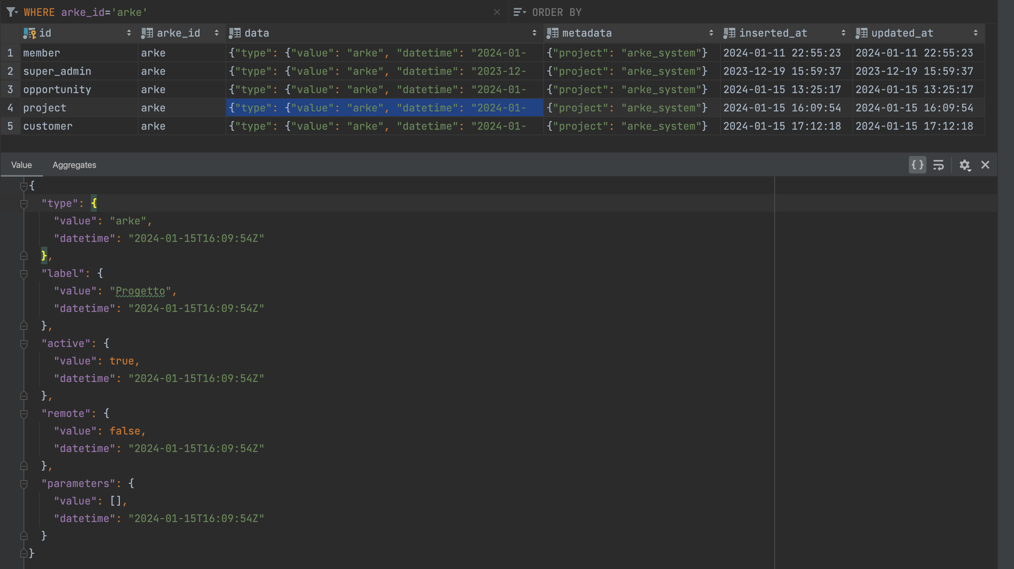Click the metadata column icon
The image size is (1014, 569).
552,33
